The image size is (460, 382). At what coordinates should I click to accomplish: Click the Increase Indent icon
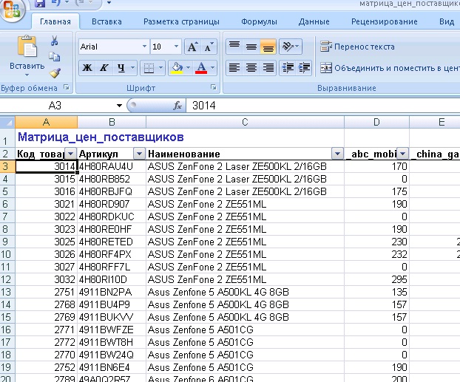[x=304, y=68]
